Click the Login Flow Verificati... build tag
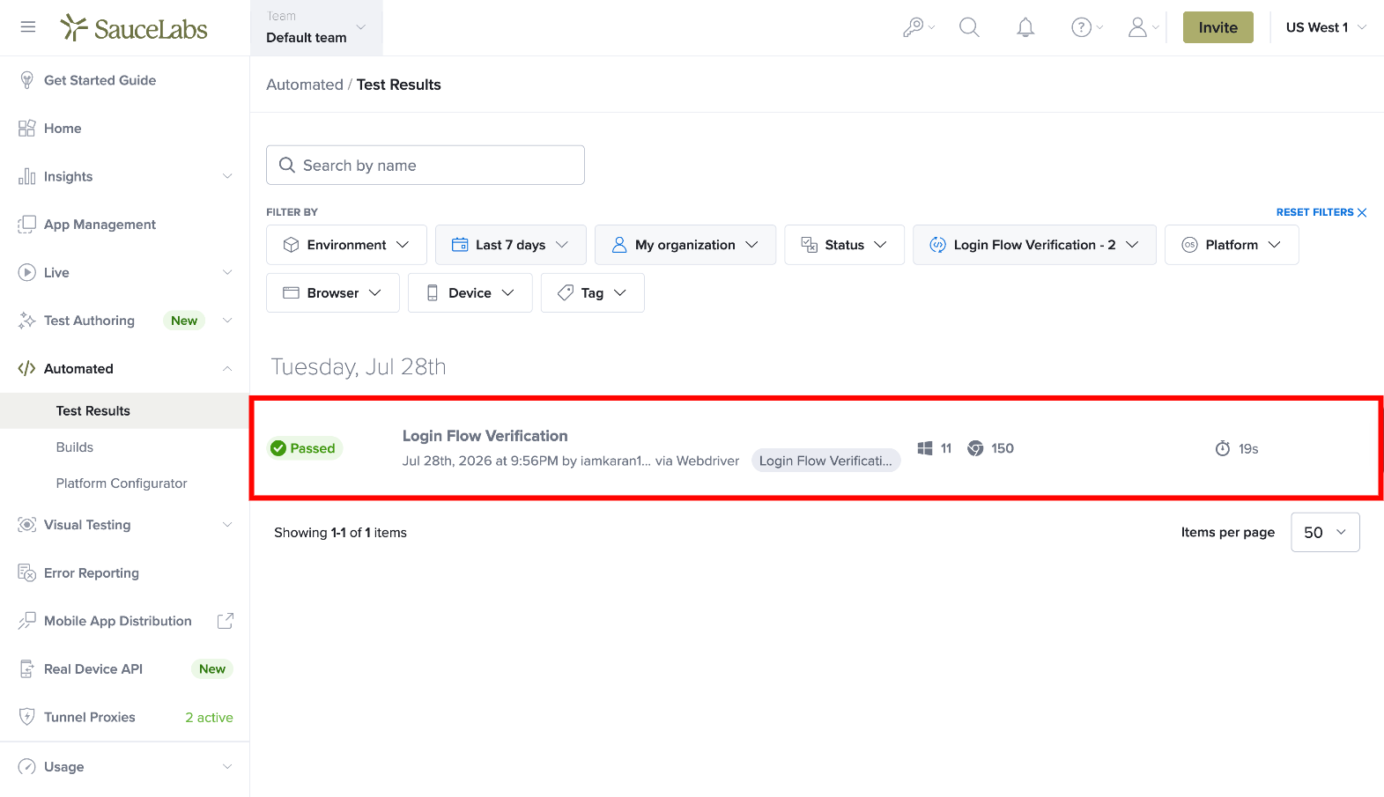Viewport: 1384px width, 797px height. click(x=825, y=461)
